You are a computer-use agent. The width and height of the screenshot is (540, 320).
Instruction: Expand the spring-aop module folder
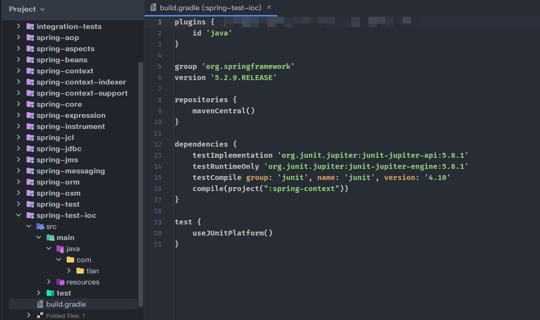tap(18, 37)
